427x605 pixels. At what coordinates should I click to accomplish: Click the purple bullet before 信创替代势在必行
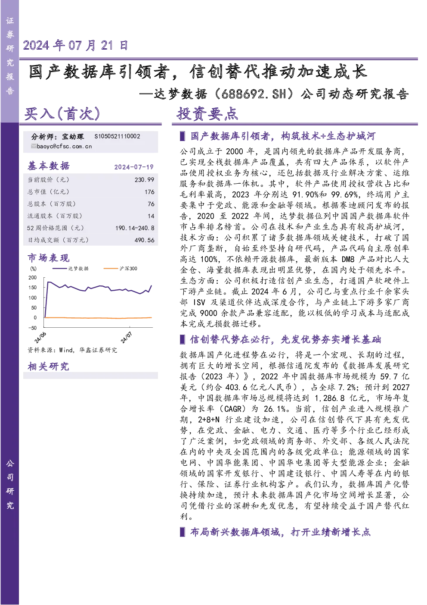[183, 340]
